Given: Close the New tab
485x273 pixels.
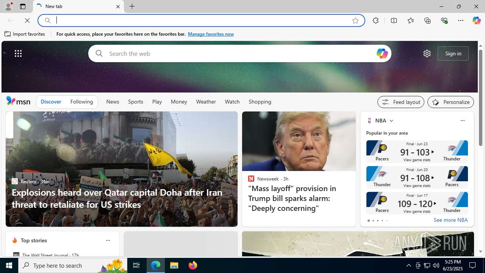Looking at the screenshot, I should [118, 6].
